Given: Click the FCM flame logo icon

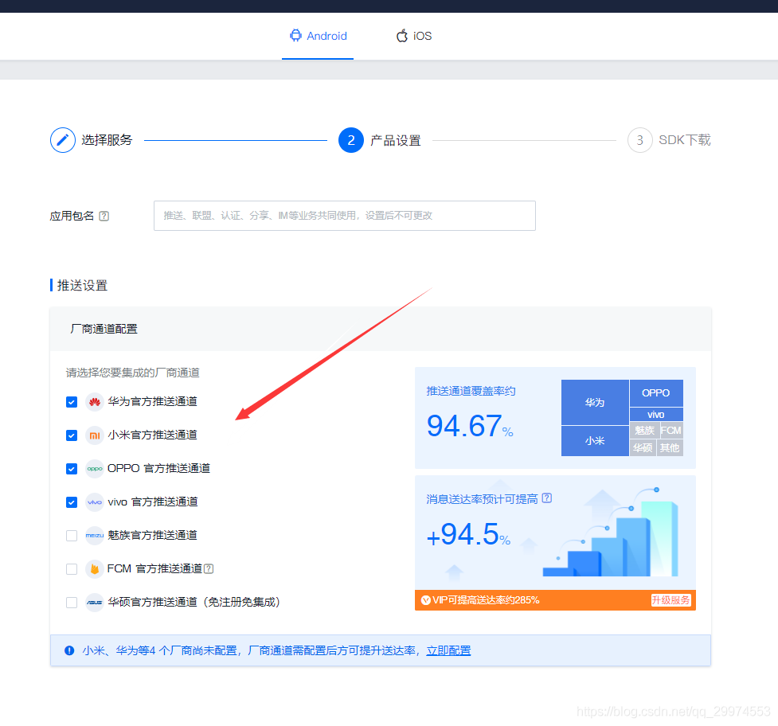Looking at the screenshot, I should 95,568.
